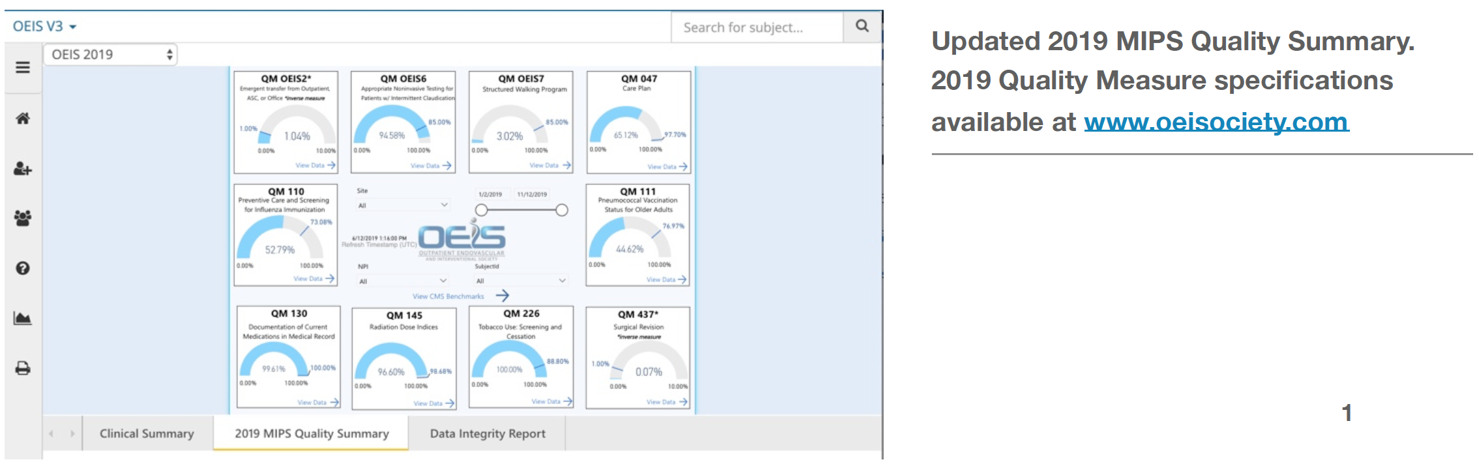Click View Data on QM OEIS7 card
This screenshot has width=1479, height=464.
point(550,166)
